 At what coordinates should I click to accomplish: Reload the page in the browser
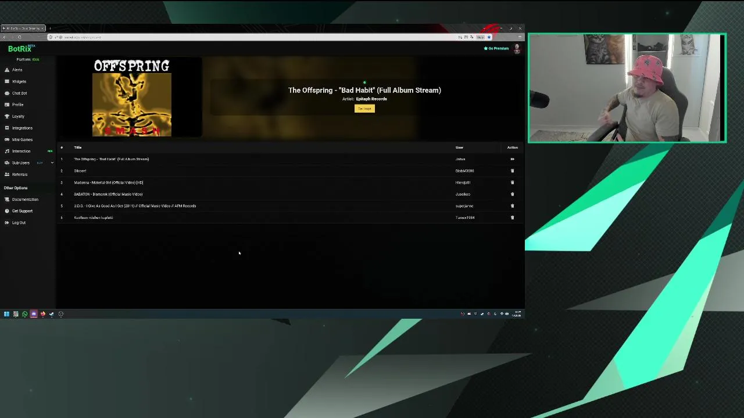click(x=19, y=37)
